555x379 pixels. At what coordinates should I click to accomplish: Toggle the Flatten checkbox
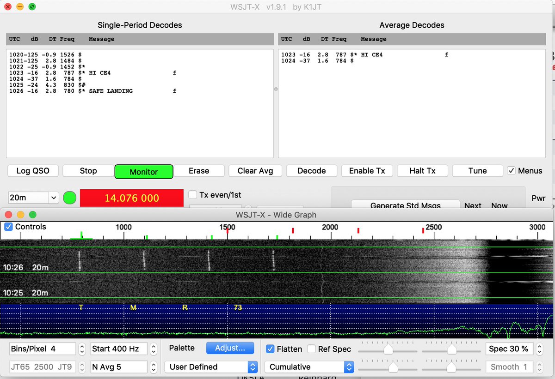[271, 349]
